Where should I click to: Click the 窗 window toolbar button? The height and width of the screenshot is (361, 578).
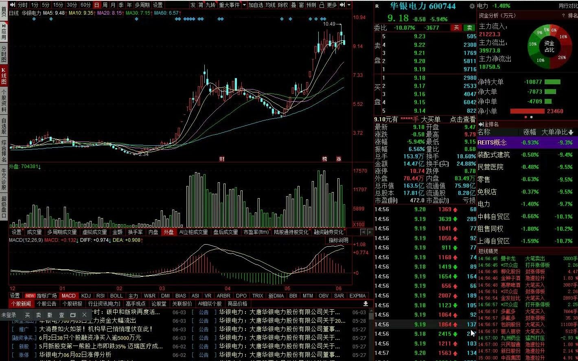pyautogui.click(x=301, y=5)
